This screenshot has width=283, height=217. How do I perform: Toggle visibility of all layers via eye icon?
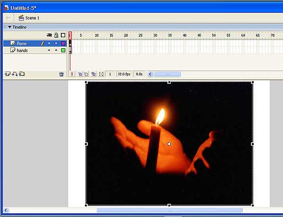coord(49,35)
